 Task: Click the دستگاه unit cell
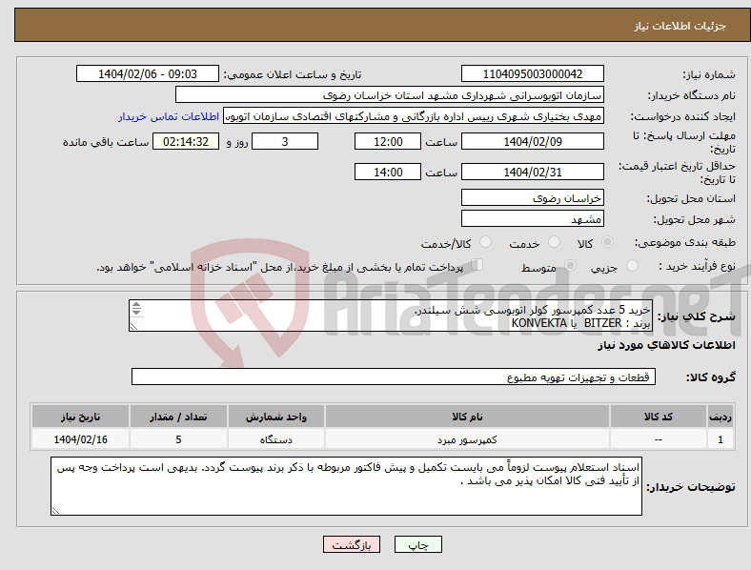[x=275, y=439]
